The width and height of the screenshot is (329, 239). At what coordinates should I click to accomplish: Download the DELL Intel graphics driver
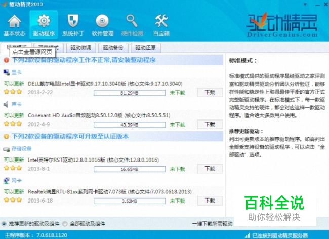tap(210, 92)
